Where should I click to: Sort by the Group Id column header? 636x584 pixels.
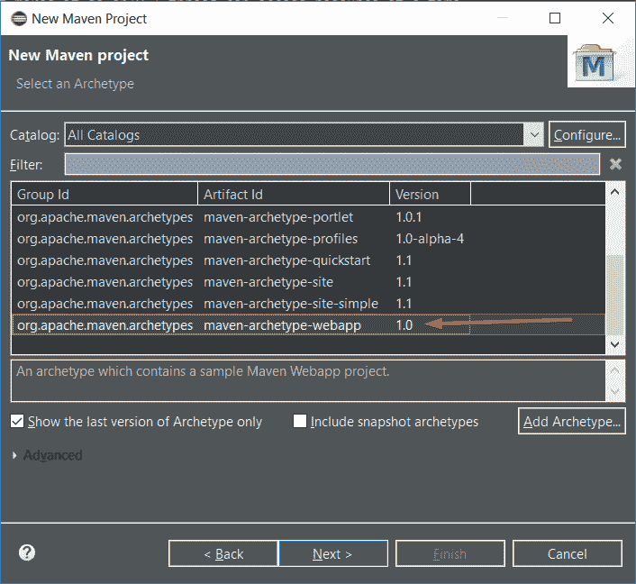[x=104, y=194]
